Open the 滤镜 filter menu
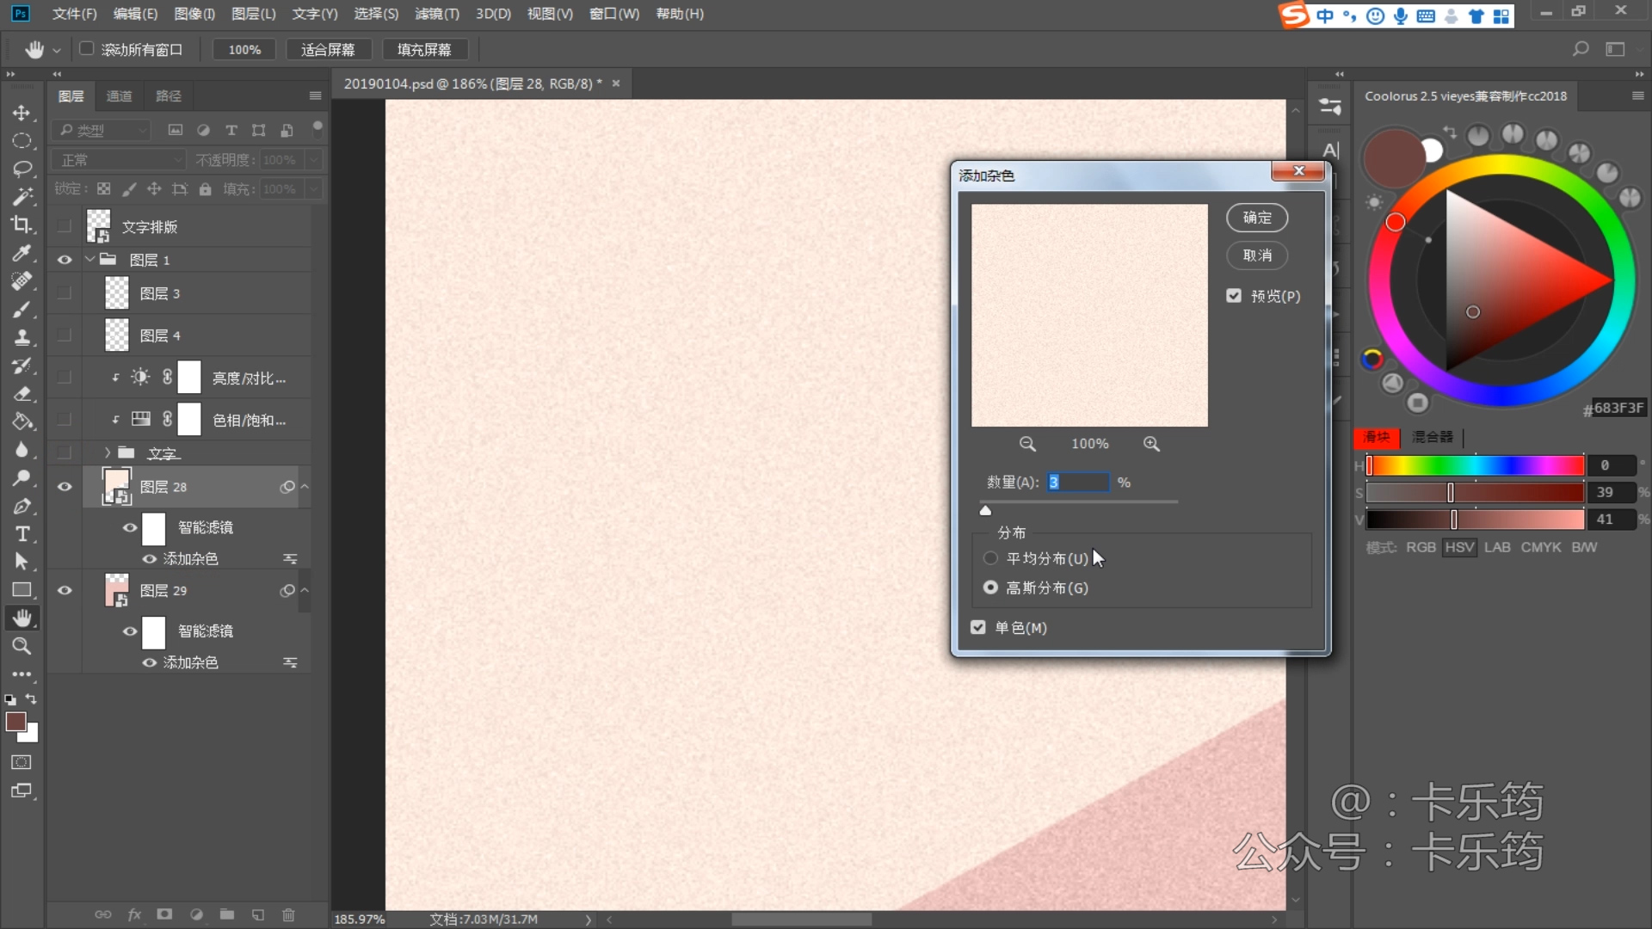 click(x=436, y=14)
